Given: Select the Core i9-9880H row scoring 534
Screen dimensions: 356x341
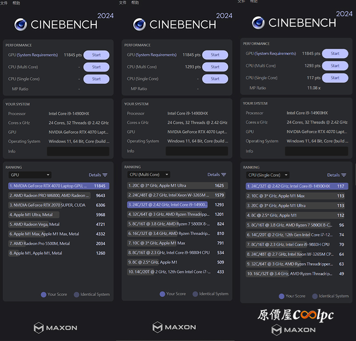Looking at the screenshot, I should point(178,252).
